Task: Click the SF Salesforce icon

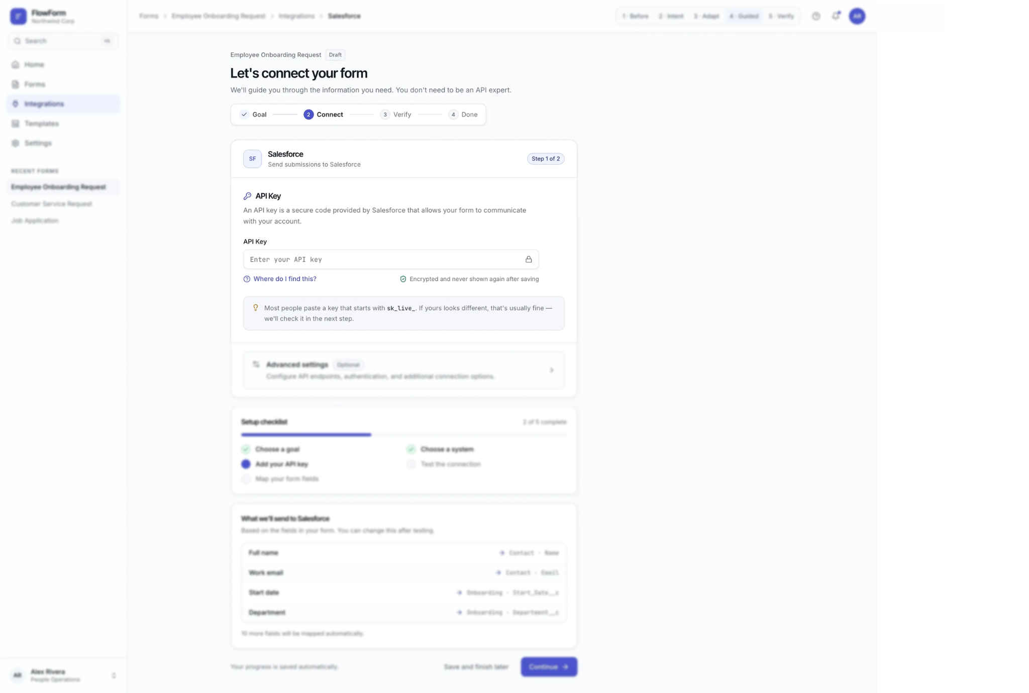Action: coord(252,159)
